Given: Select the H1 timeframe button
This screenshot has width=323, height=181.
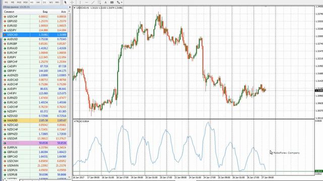Looking at the screenshot, I should point(32,2).
